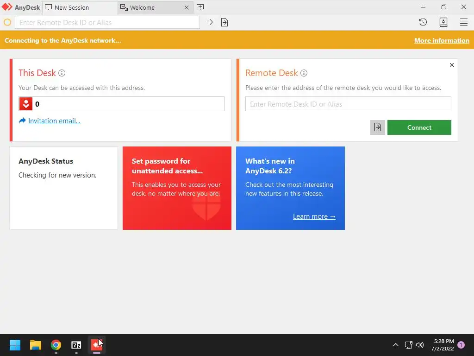
Task: Click the This Desk info icon
Action: pos(62,73)
